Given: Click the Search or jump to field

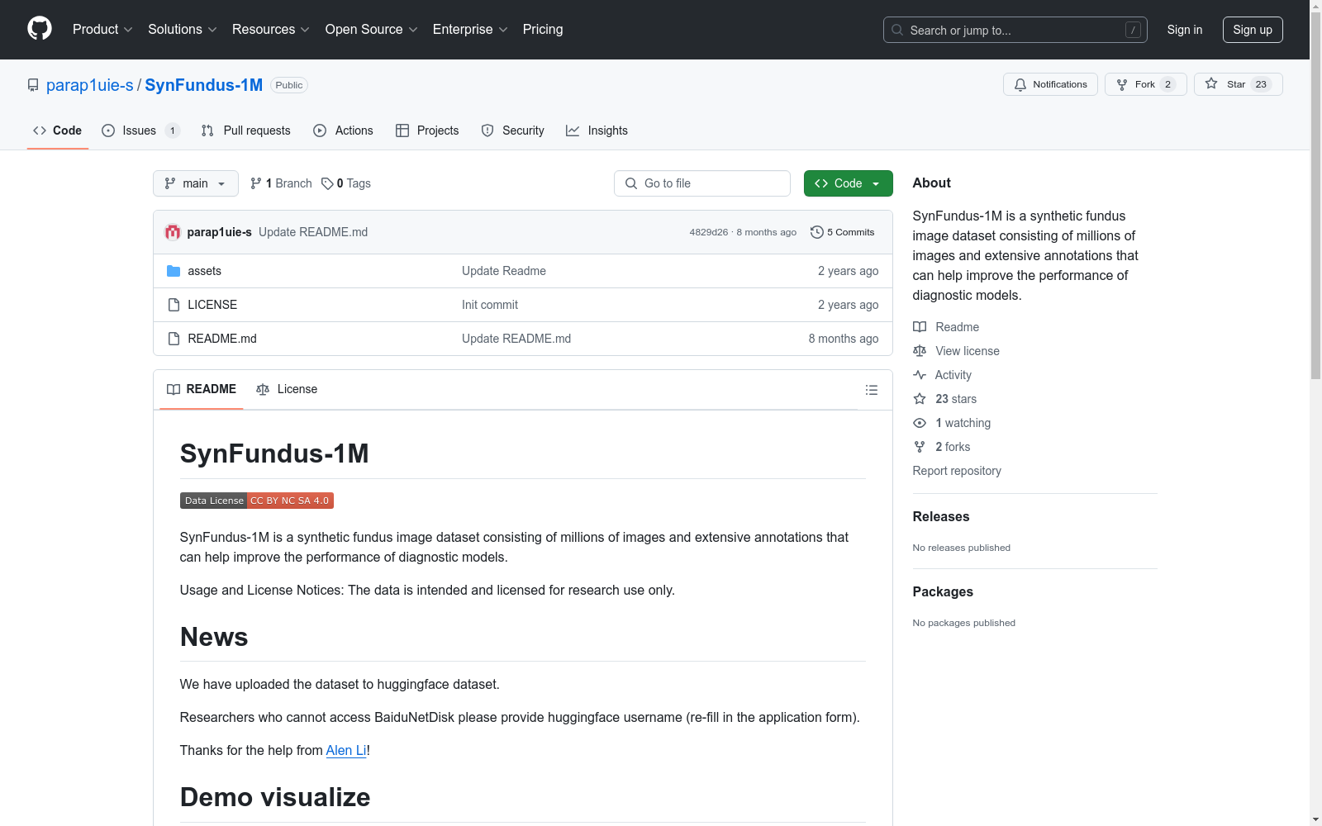Looking at the screenshot, I should [x=1015, y=30].
